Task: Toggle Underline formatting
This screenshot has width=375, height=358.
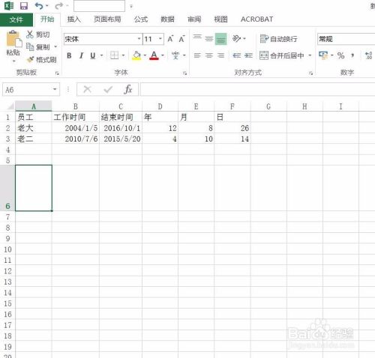Action: [x=93, y=55]
